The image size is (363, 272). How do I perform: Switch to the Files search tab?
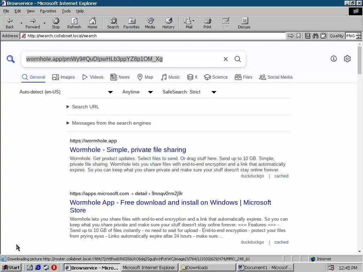tap(243, 77)
